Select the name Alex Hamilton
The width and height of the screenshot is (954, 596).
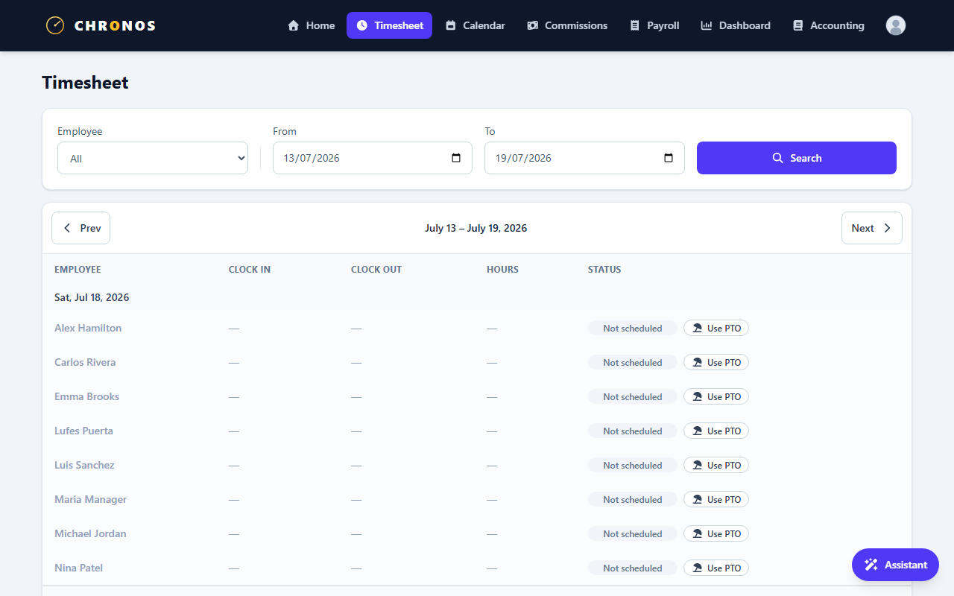[x=88, y=328]
